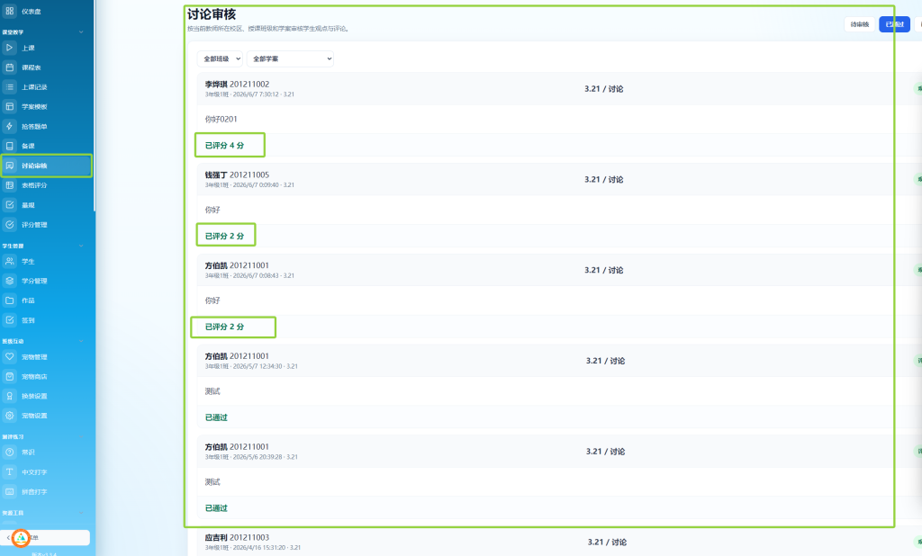The width and height of the screenshot is (922, 556).
Task: Collapse the 学生管理 section chevron
Action: point(81,246)
